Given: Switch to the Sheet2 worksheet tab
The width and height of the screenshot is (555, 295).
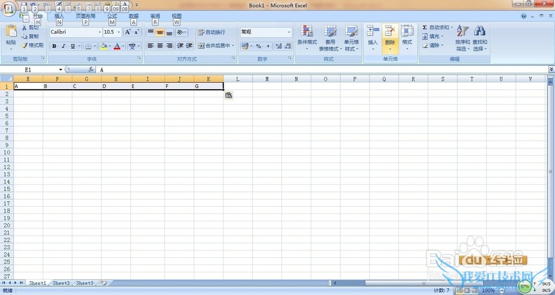Looking at the screenshot, I should tap(61, 283).
